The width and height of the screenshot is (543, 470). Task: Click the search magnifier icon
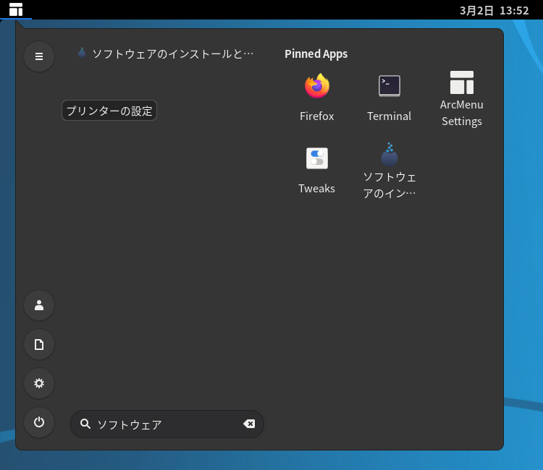(85, 424)
